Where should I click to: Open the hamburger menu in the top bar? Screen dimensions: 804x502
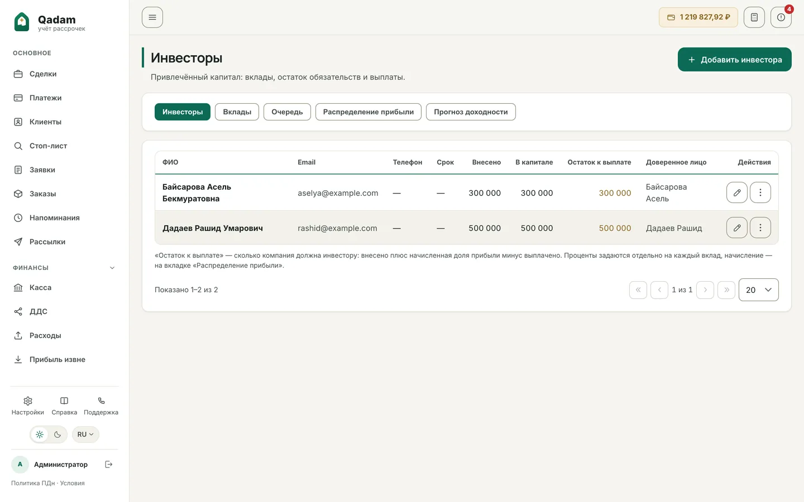[x=152, y=17]
